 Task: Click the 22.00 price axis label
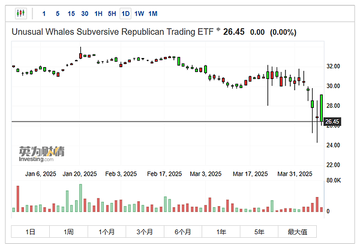click(333, 165)
